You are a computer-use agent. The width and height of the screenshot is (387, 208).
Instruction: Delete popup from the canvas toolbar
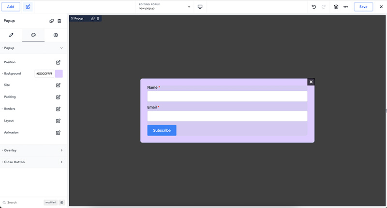(98, 18)
